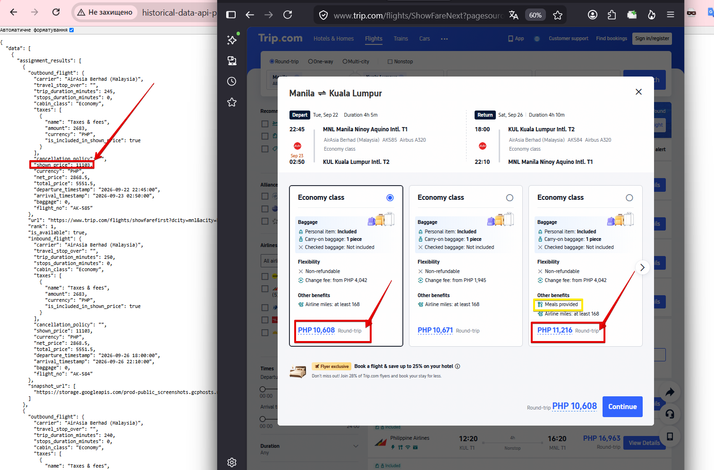Image resolution: width=714 pixels, height=470 pixels.
Task: Expand the Duration filter section
Action: pyautogui.click(x=356, y=446)
